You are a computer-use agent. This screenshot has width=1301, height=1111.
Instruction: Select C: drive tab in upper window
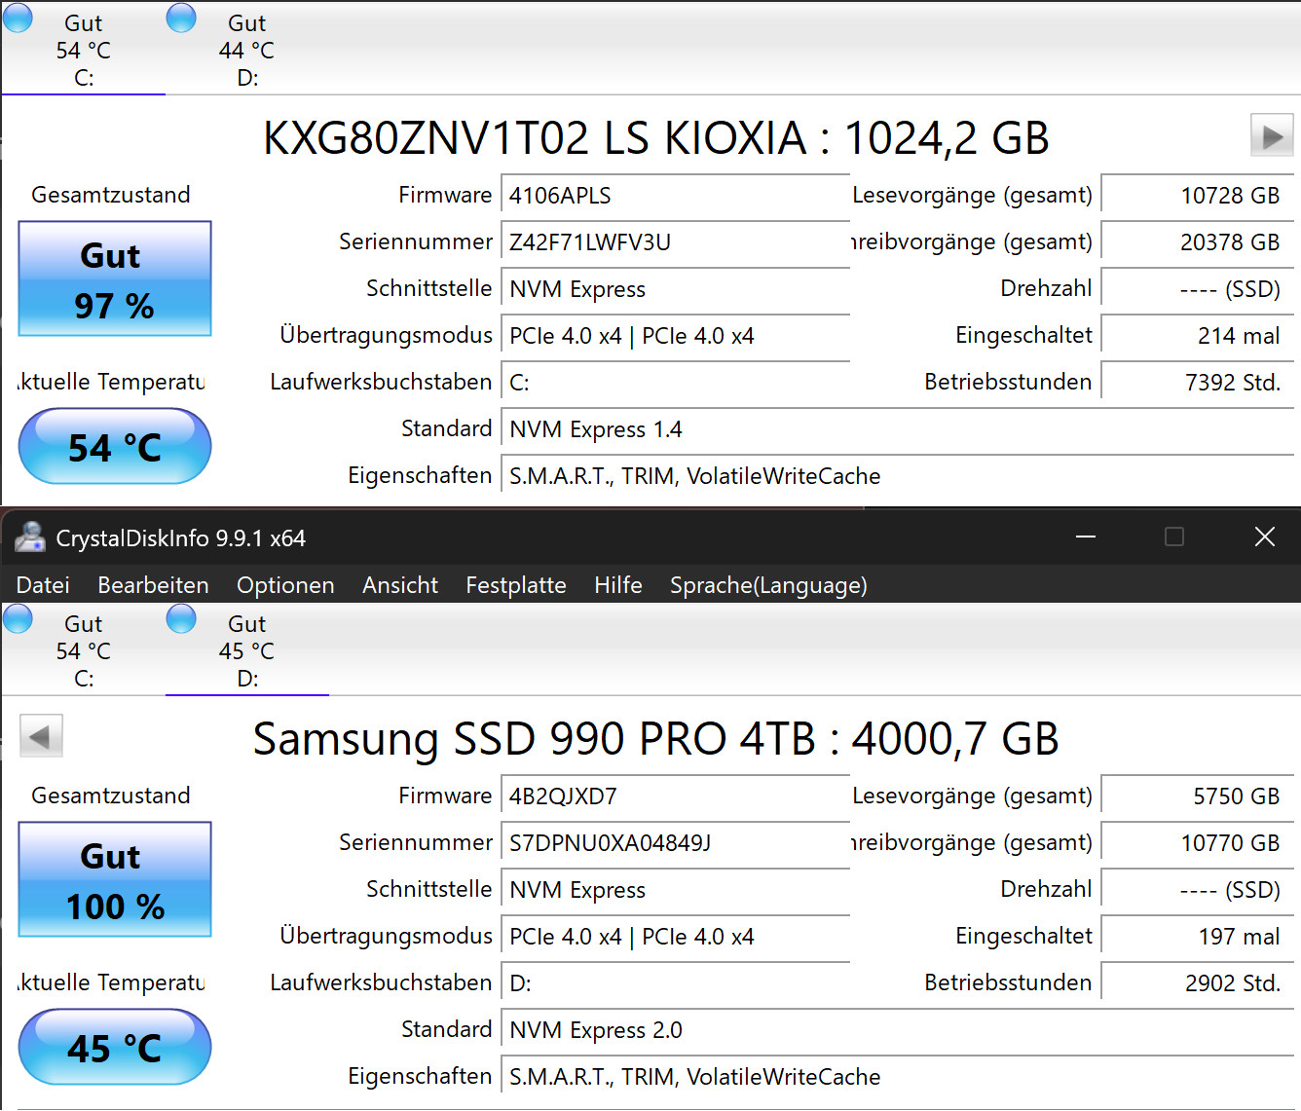pos(84,49)
